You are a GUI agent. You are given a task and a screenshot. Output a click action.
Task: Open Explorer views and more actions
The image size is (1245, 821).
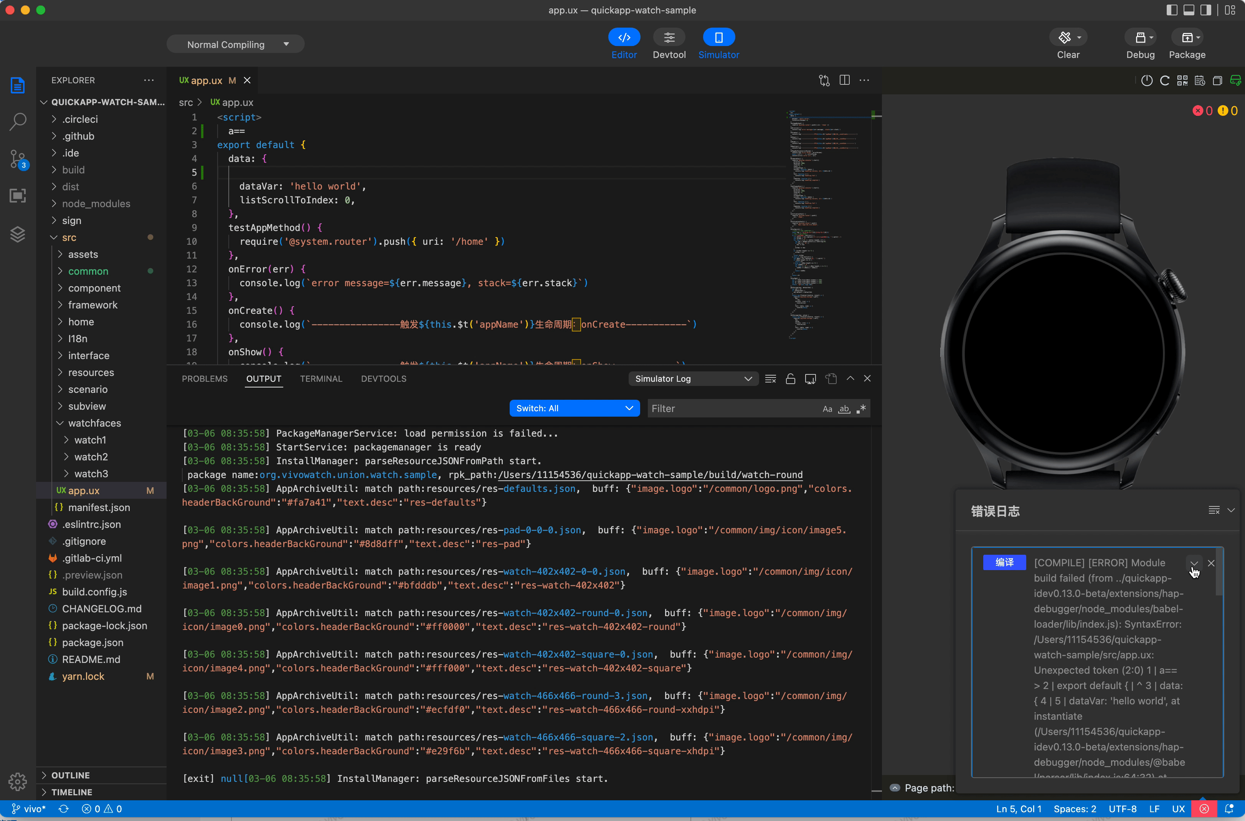(149, 80)
